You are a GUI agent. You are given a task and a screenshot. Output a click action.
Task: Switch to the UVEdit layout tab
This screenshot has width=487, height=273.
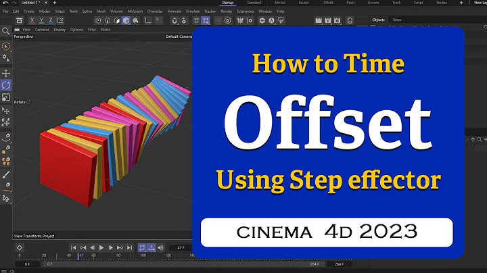click(327, 3)
